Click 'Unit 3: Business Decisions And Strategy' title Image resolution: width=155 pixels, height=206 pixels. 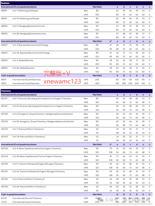(30, 45)
